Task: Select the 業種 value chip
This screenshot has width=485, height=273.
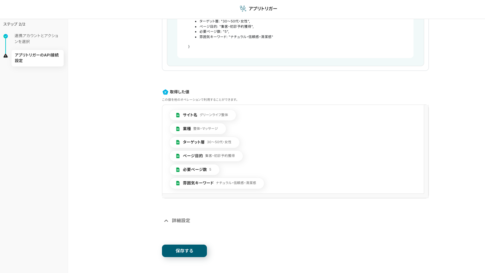Action: [x=198, y=129]
